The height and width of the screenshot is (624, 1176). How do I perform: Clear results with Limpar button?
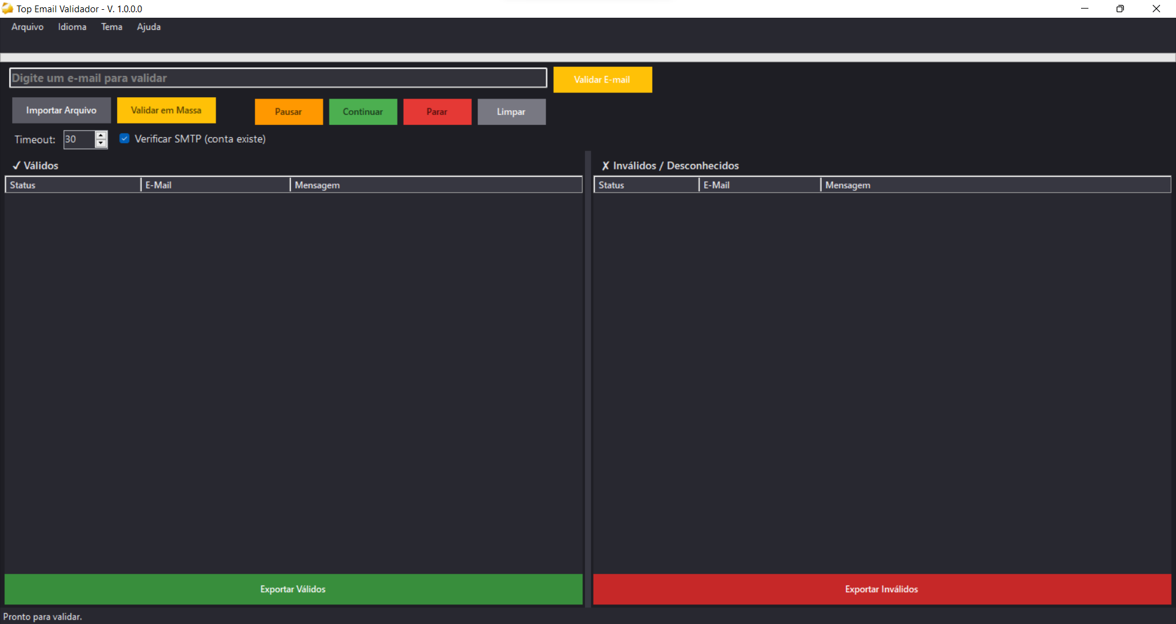(x=511, y=112)
